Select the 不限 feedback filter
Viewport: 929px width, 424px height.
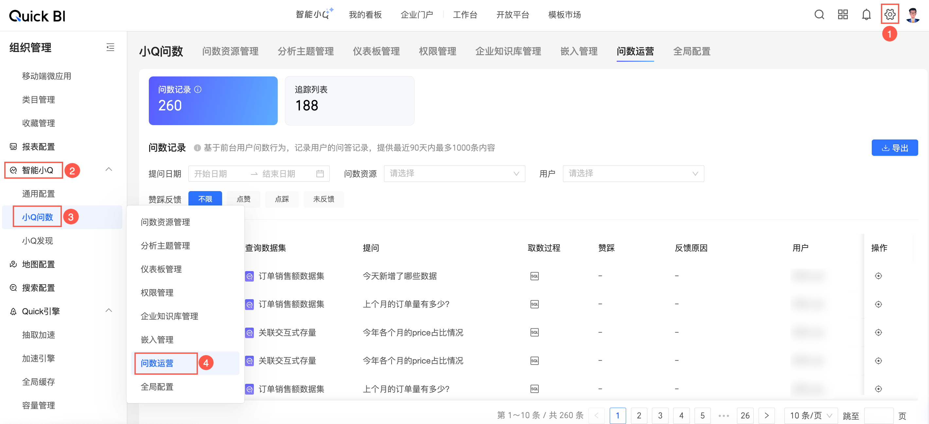pos(205,199)
